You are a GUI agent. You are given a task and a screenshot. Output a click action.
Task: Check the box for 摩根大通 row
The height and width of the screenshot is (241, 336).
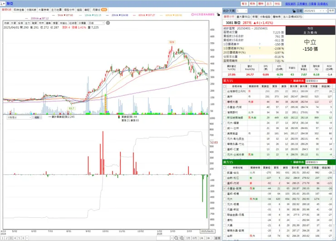pyautogui.click(x=224, y=102)
